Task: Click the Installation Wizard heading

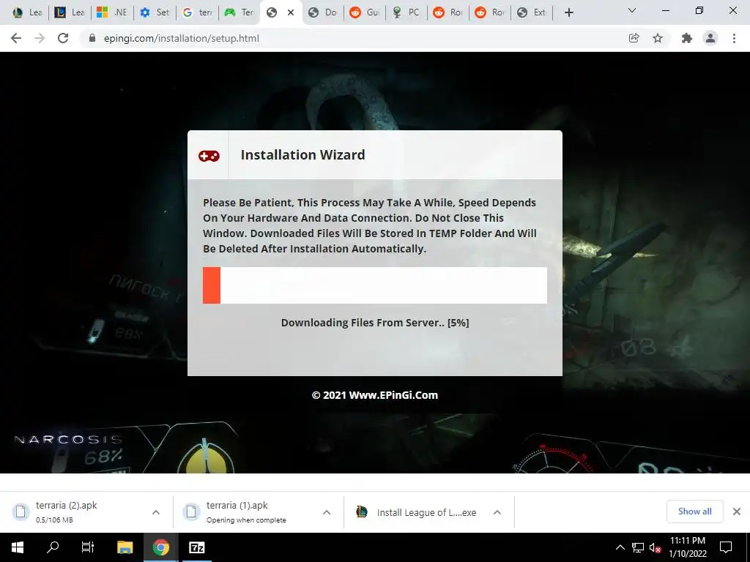Action: coord(302,155)
